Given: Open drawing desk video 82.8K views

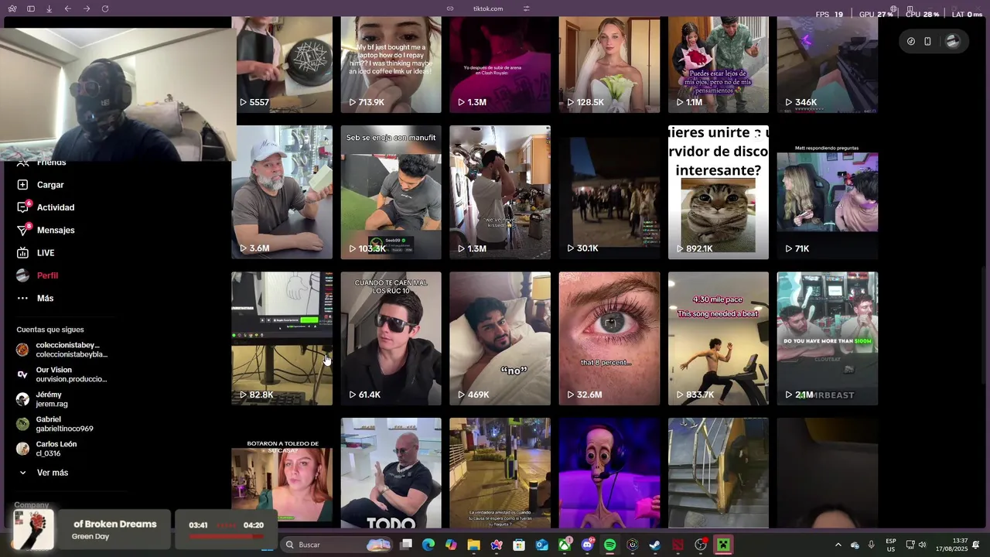Looking at the screenshot, I should pos(282,338).
